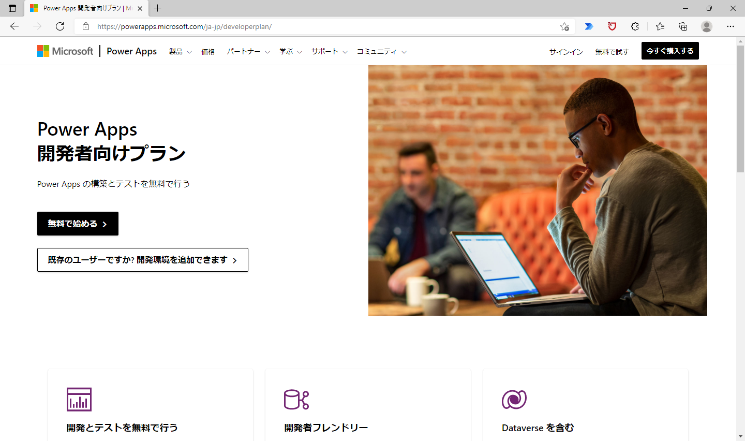Image resolution: width=745 pixels, height=441 pixels.
Task: Open the Extensions puzzle icon
Action: point(635,26)
